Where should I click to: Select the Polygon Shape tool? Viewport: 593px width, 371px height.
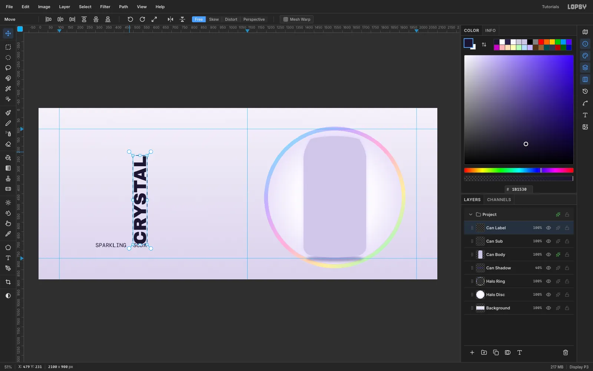pos(8,247)
